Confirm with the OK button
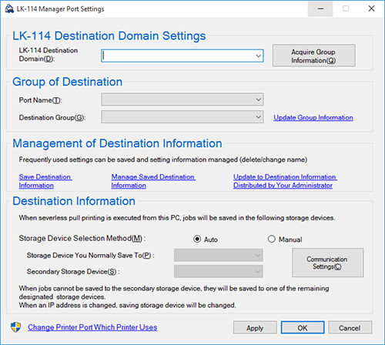This screenshot has width=385, height=345. (x=303, y=328)
